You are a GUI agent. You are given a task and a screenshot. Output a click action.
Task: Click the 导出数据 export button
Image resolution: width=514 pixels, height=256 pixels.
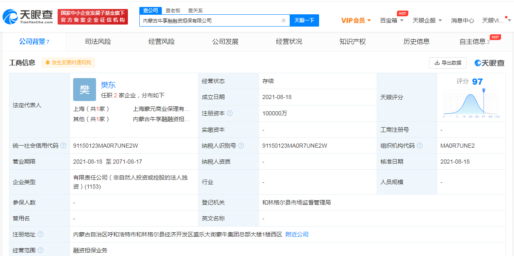pos(448,63)
